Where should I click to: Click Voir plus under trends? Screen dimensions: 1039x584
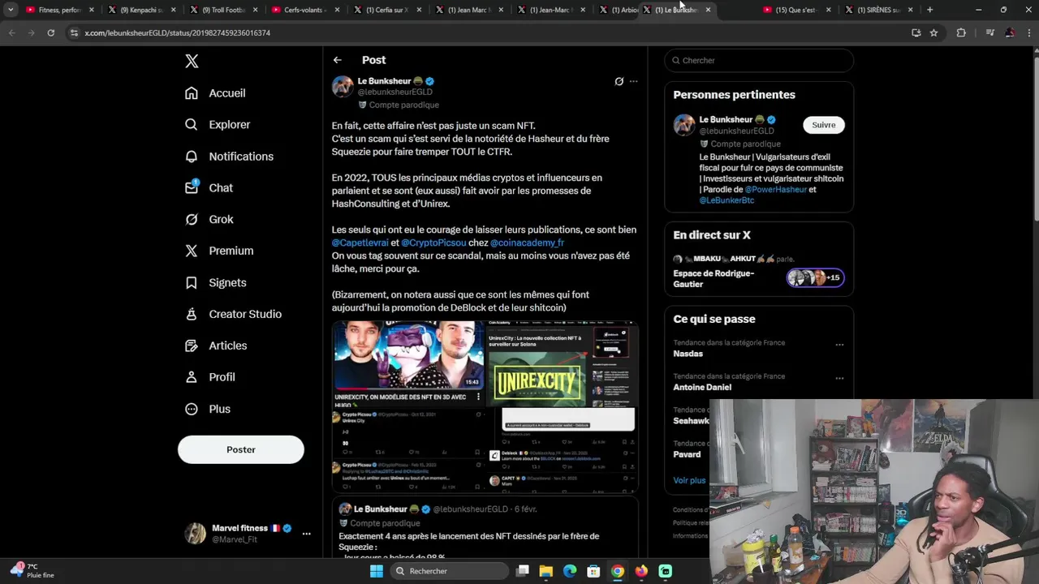pyautogui.click(x=689, y=480)
